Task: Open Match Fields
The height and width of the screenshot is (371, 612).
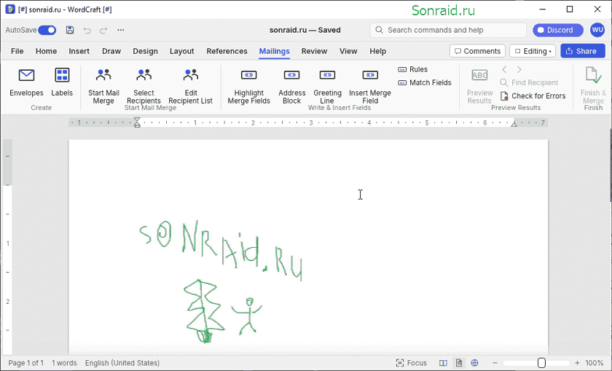Action: (424, 82)
